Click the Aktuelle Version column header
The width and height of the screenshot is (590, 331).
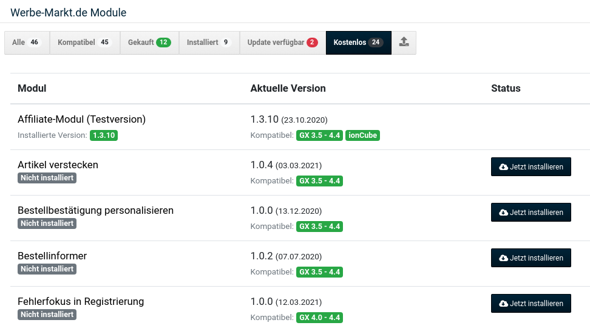288,89
